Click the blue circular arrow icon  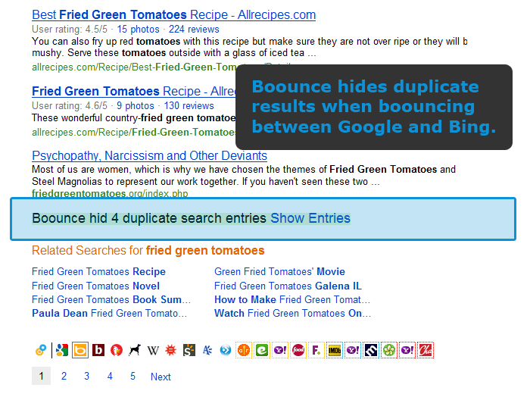226,350
